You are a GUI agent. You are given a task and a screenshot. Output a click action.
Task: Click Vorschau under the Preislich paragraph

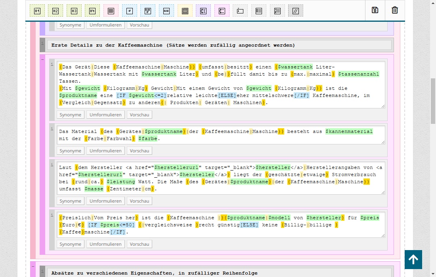pos(140,244)
